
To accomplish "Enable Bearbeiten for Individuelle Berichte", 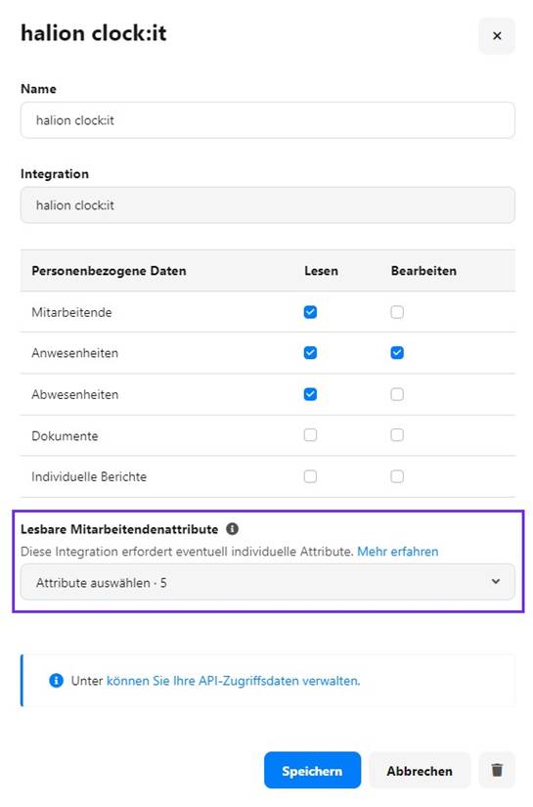I will [397, 476].
